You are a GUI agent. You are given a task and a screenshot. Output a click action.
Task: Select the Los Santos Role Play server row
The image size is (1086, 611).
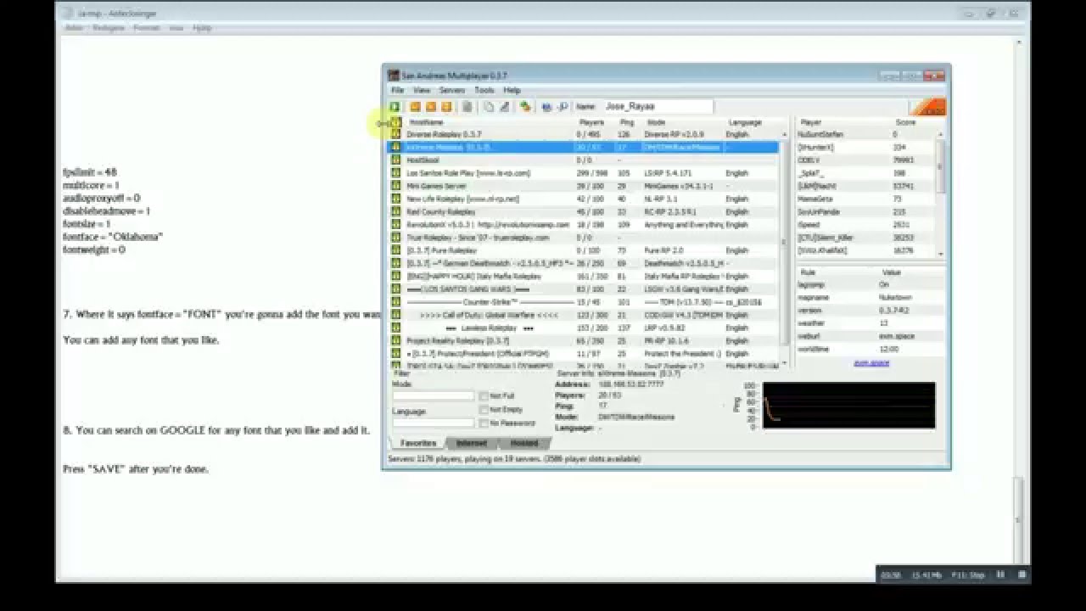pos(583,173)
